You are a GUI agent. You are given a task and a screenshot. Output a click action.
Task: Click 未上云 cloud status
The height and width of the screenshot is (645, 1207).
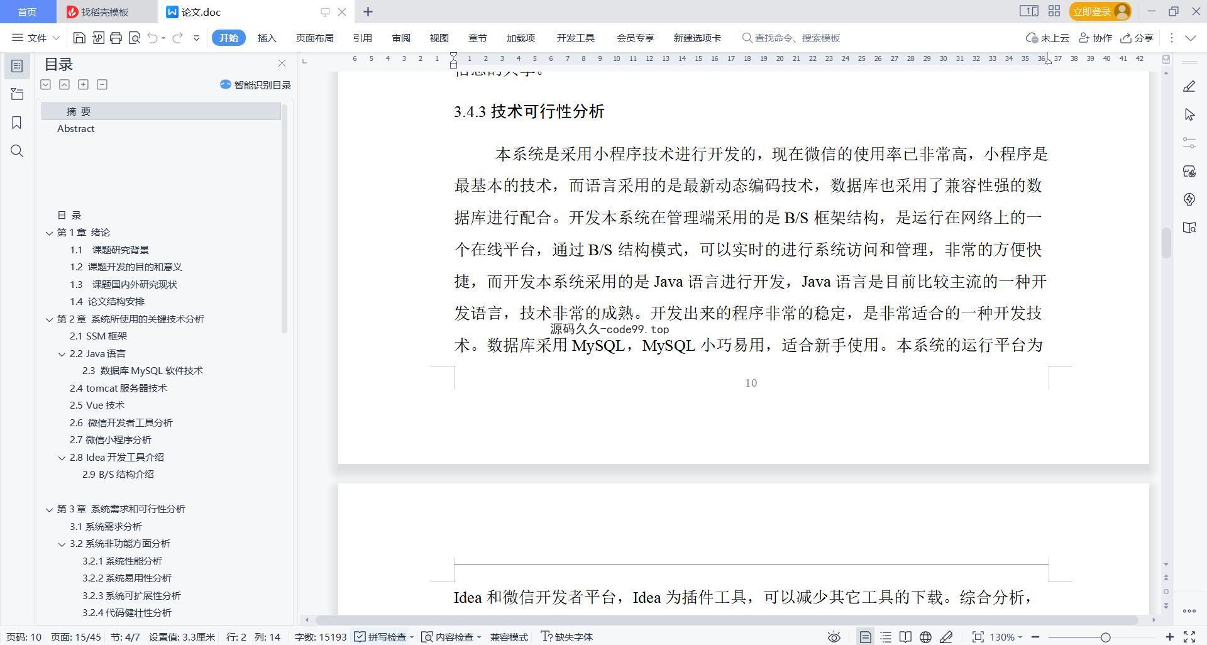tap(1047, 38)
